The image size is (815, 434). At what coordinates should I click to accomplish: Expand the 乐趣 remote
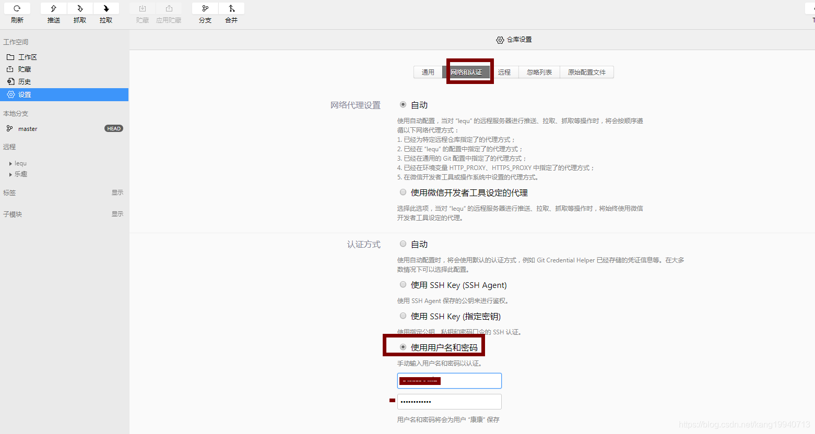pyautogui.click(x=10, y=174)
